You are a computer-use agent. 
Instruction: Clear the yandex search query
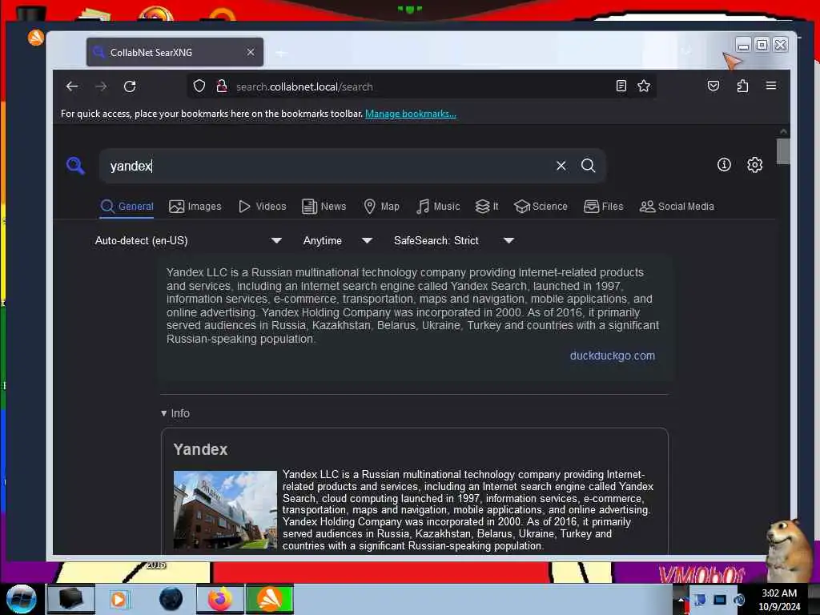561,165
